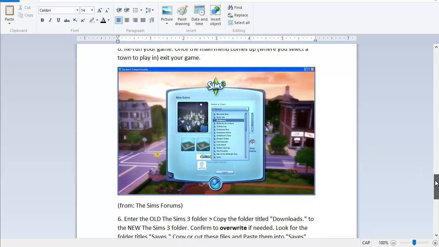The image size is (439, 247).
Task: Click Find in the Editing group
Action: click(235, 8)
